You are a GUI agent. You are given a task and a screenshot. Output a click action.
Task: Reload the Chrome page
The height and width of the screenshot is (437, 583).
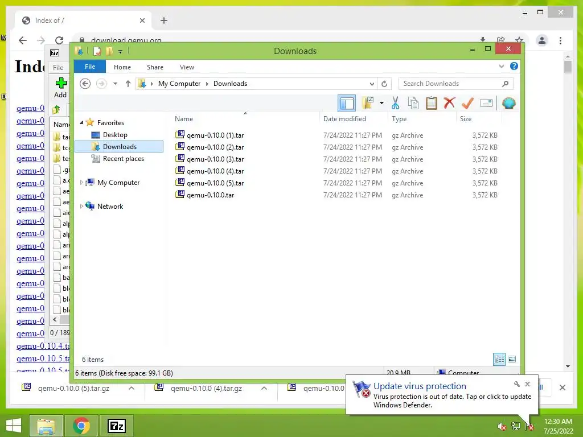click(59, 40)
